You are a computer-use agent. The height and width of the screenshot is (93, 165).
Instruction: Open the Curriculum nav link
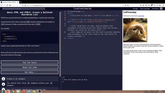145,9
